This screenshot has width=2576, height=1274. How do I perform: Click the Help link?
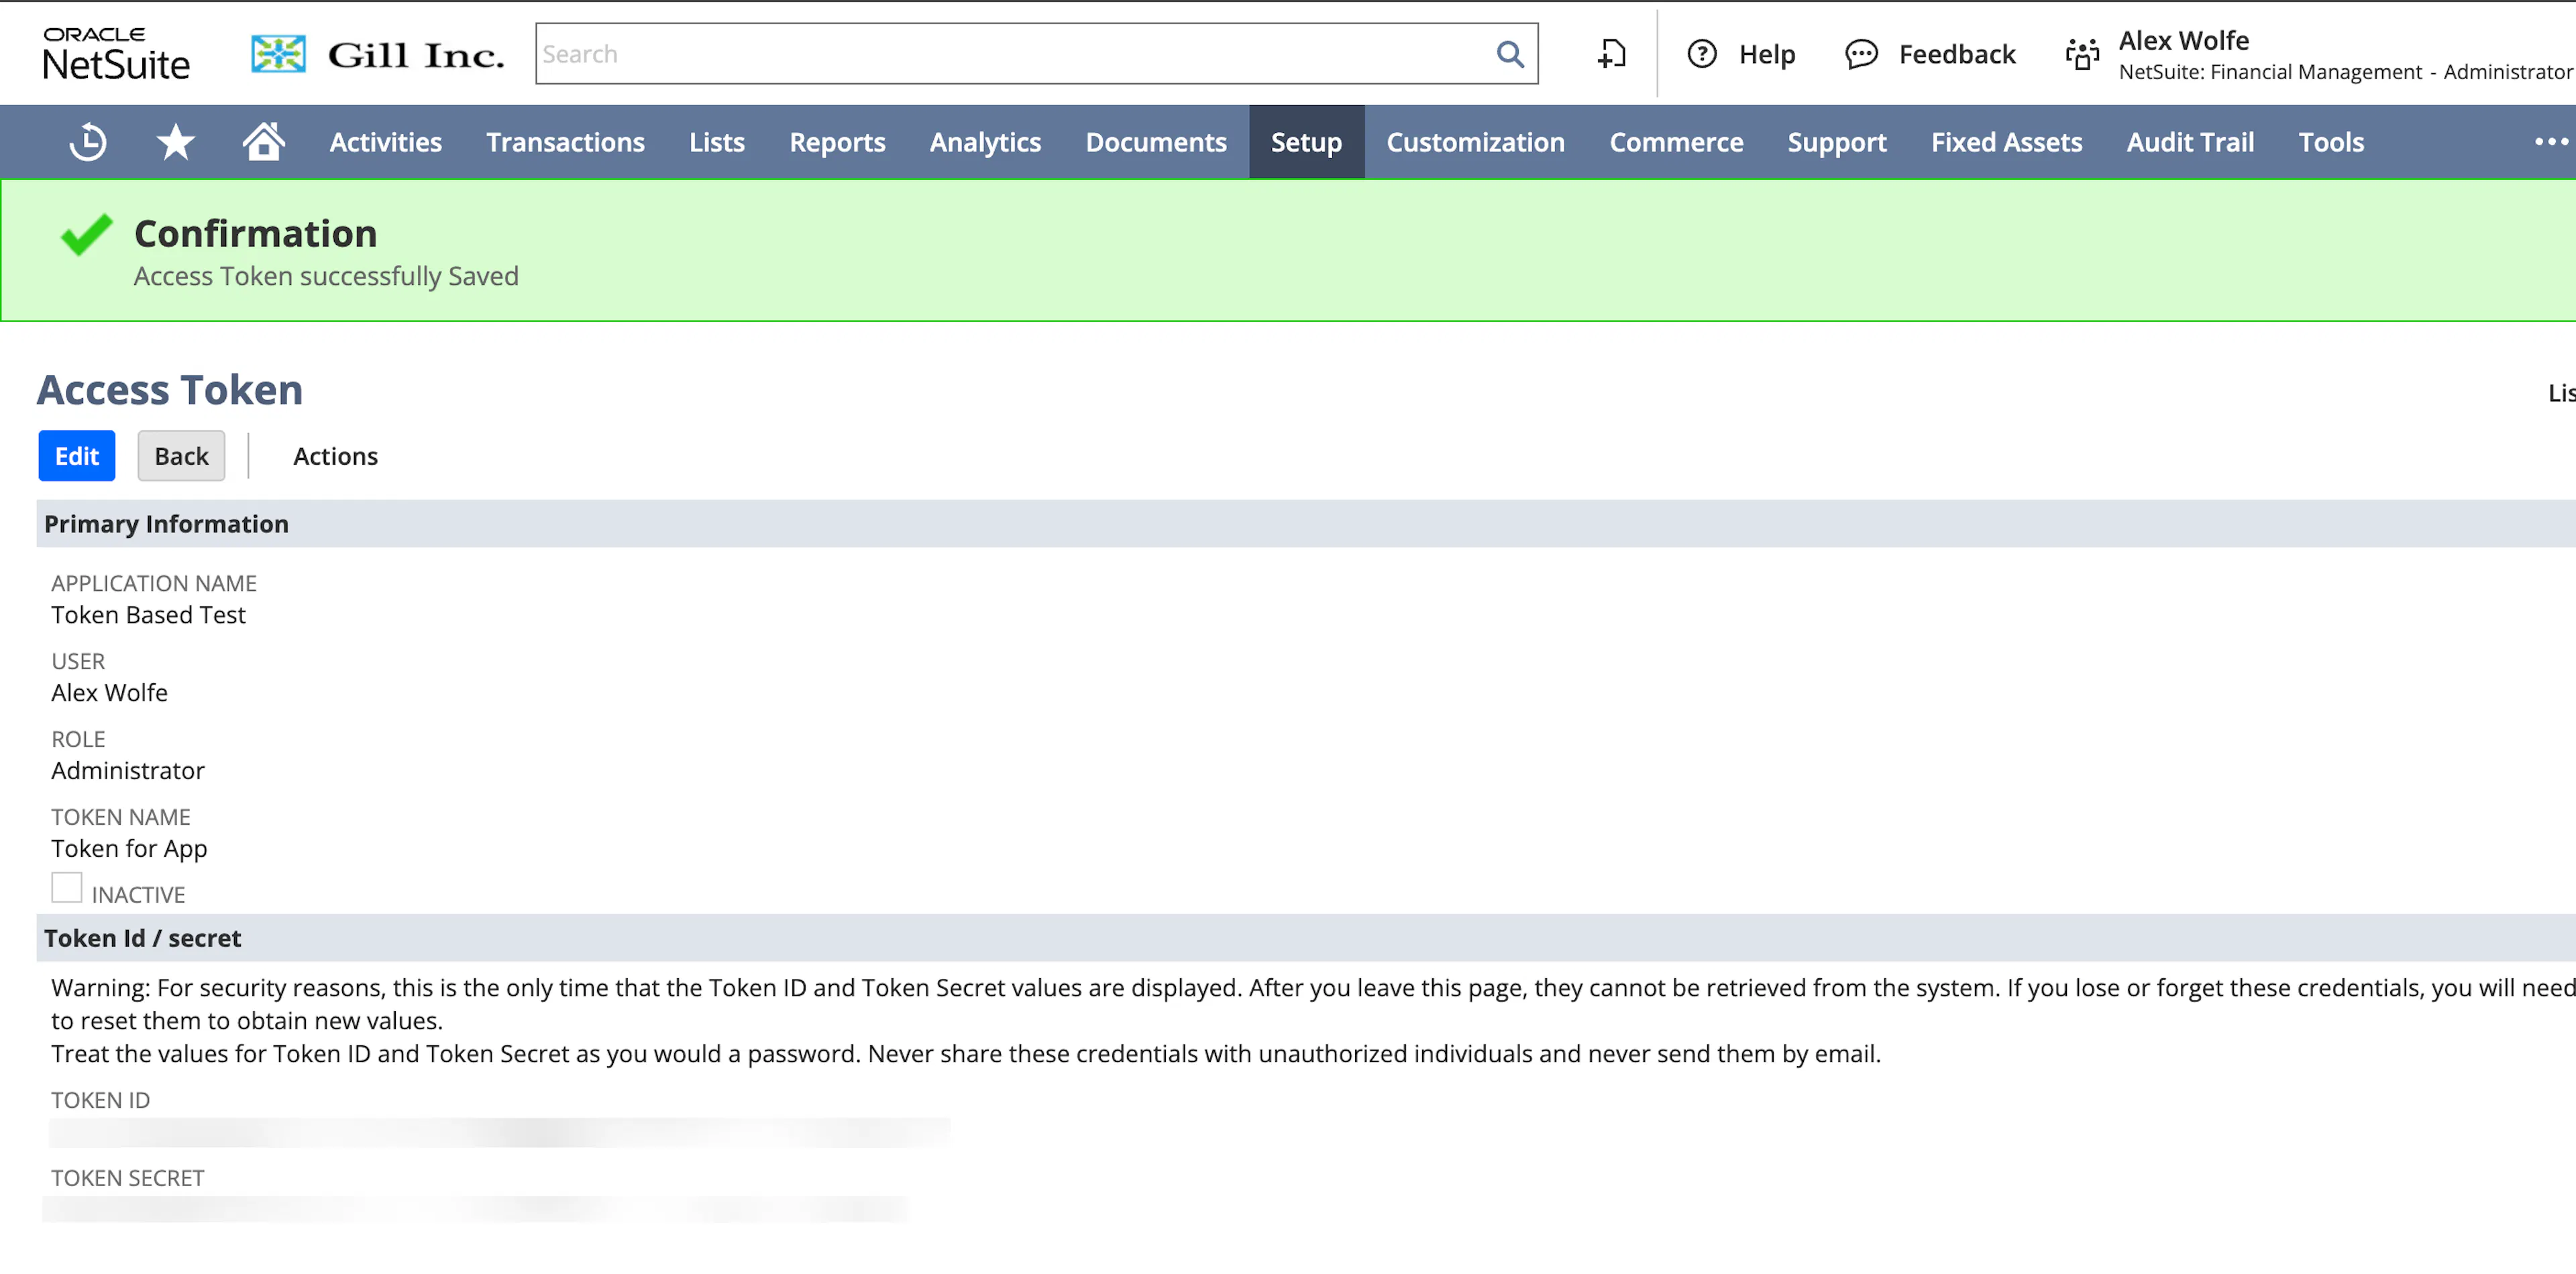(x=1767, y=54)
